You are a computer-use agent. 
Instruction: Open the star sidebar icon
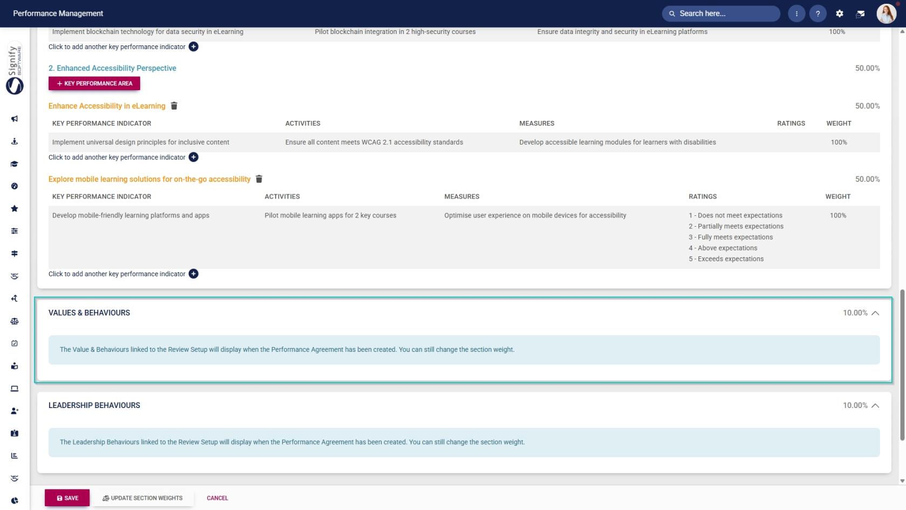tap(15, 209)
